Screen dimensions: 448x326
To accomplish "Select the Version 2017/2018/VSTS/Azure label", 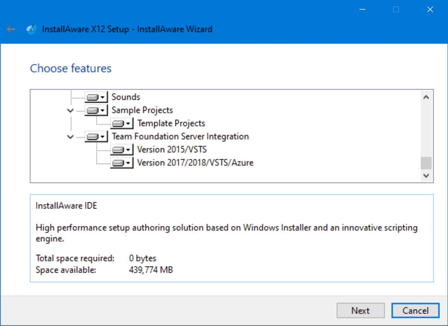I will pos(195,163).
